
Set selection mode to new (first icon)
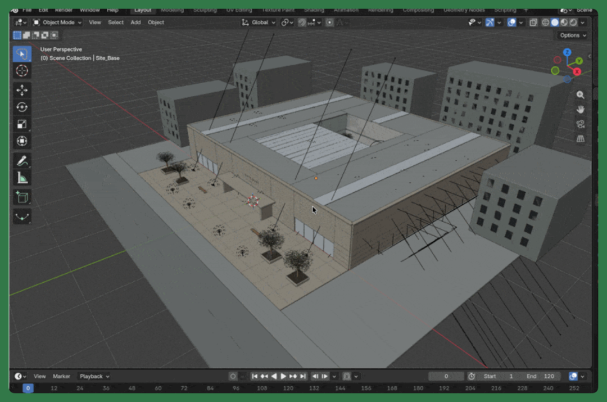[x=17, y=35]
